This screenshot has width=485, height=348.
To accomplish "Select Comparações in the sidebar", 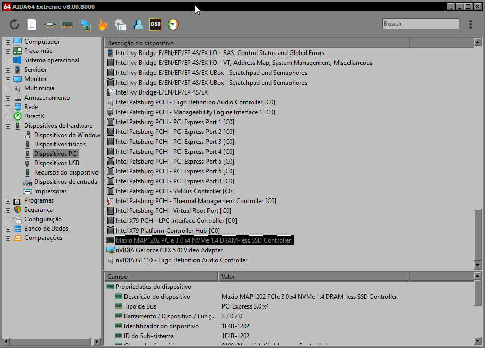I will pos(43,238).
